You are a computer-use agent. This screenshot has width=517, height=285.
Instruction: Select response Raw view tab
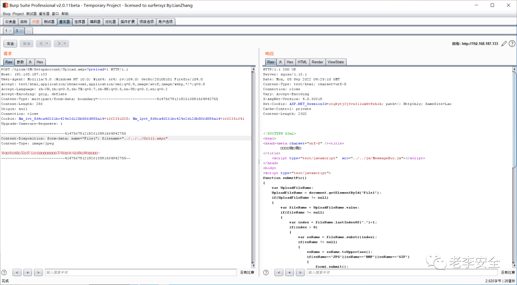tap(270, 62)
